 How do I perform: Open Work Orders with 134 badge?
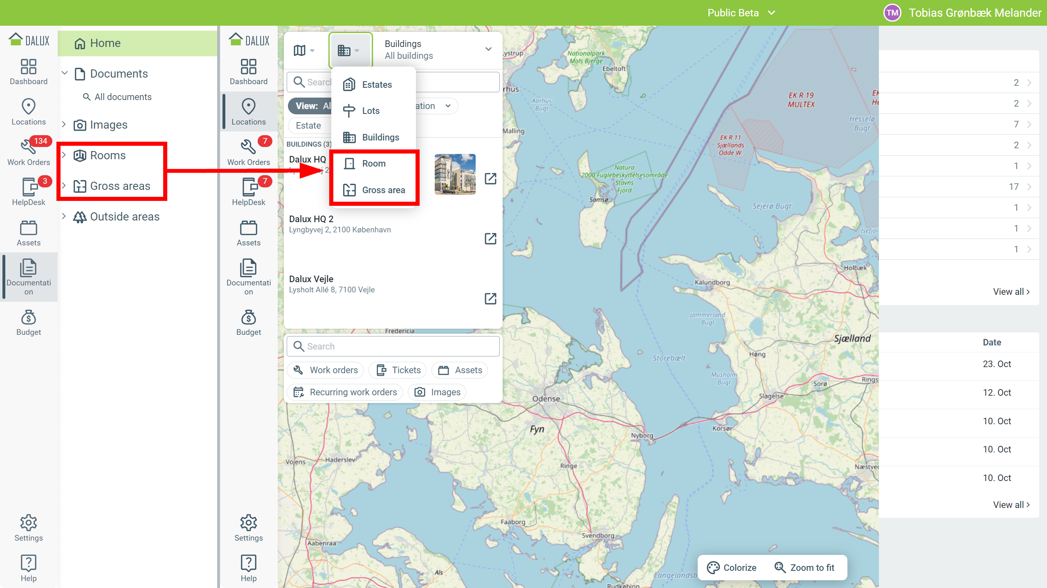[x=29, y=152]
